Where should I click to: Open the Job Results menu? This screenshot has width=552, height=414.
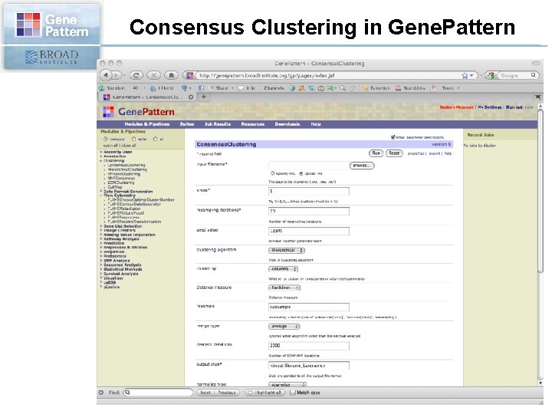click(217, 124)
